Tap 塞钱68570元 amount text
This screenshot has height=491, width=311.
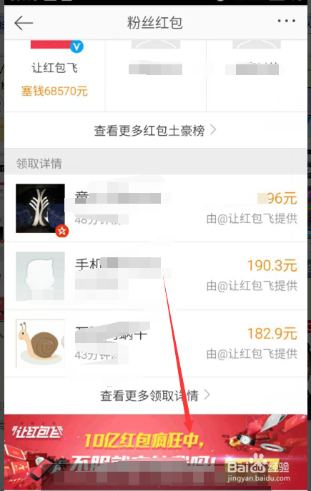coord(54,91)
